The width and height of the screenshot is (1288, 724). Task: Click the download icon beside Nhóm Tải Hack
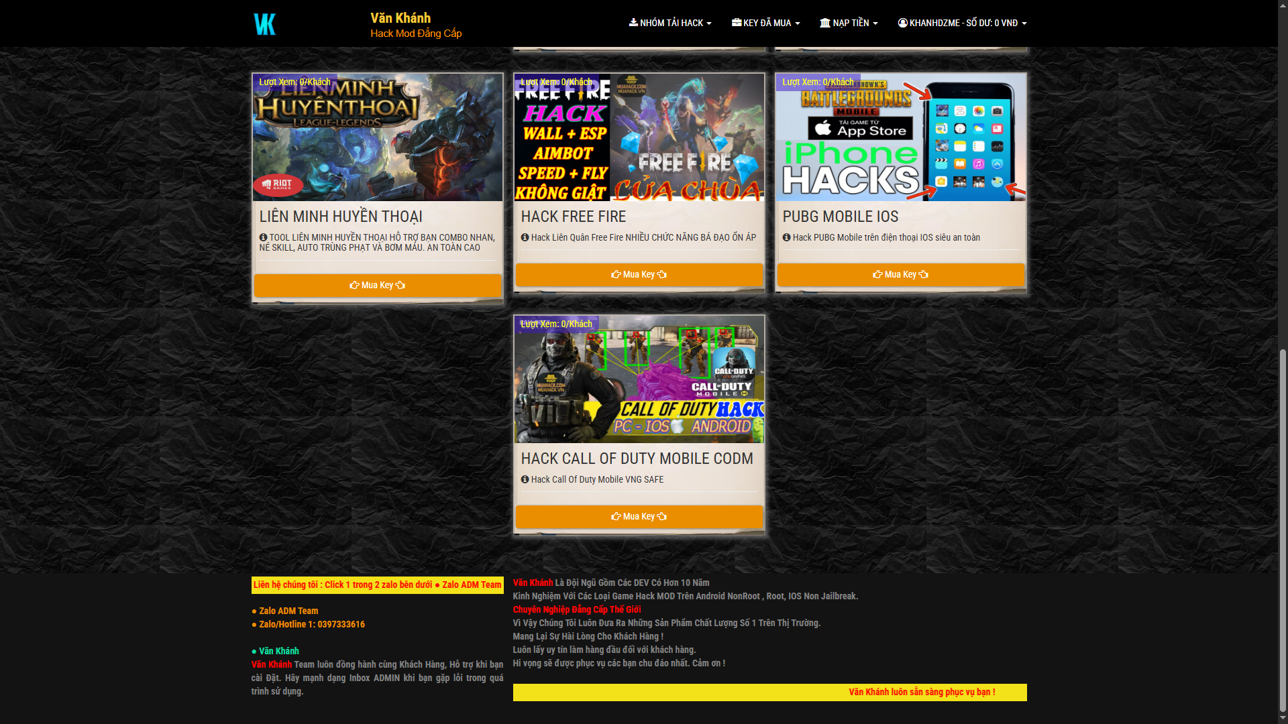[633, 22]
